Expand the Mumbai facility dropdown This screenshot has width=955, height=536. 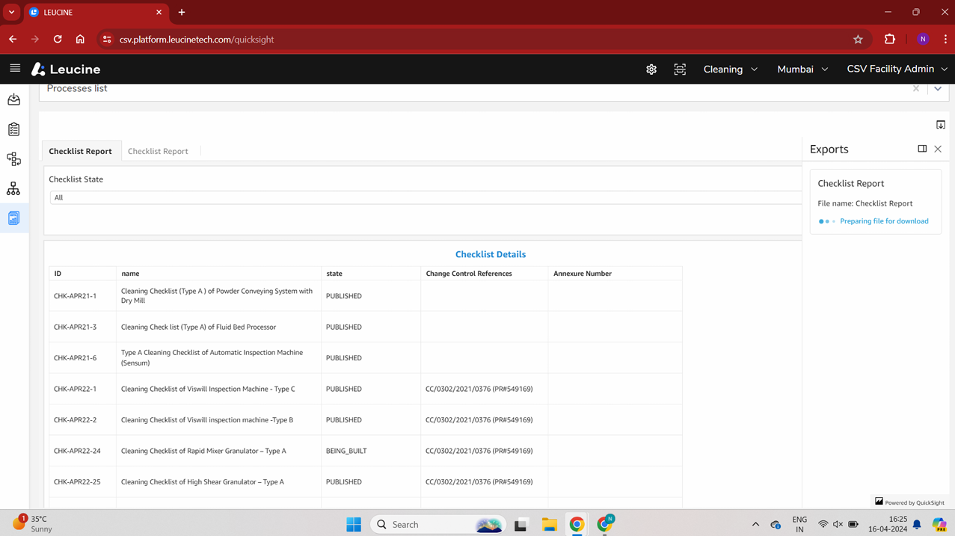[x=802, y=70]
